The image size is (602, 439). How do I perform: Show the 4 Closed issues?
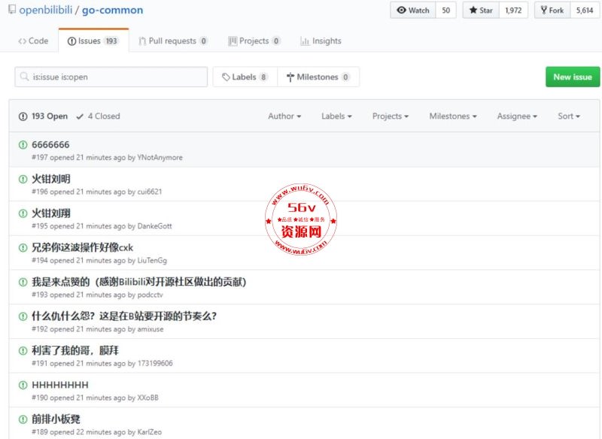point(98,117)
